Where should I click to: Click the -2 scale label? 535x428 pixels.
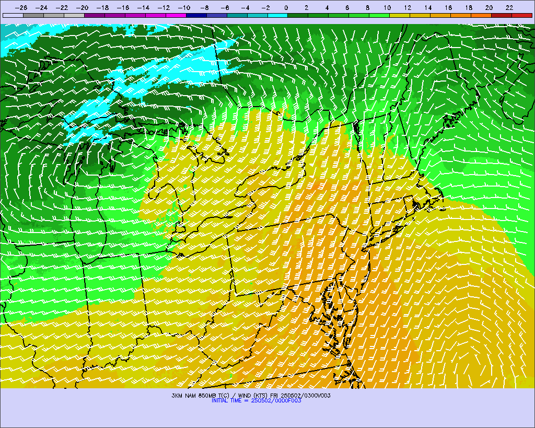coord(265,7)
